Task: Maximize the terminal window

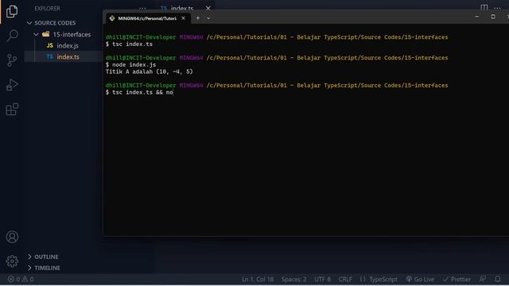Action: (x=493, y=17)
